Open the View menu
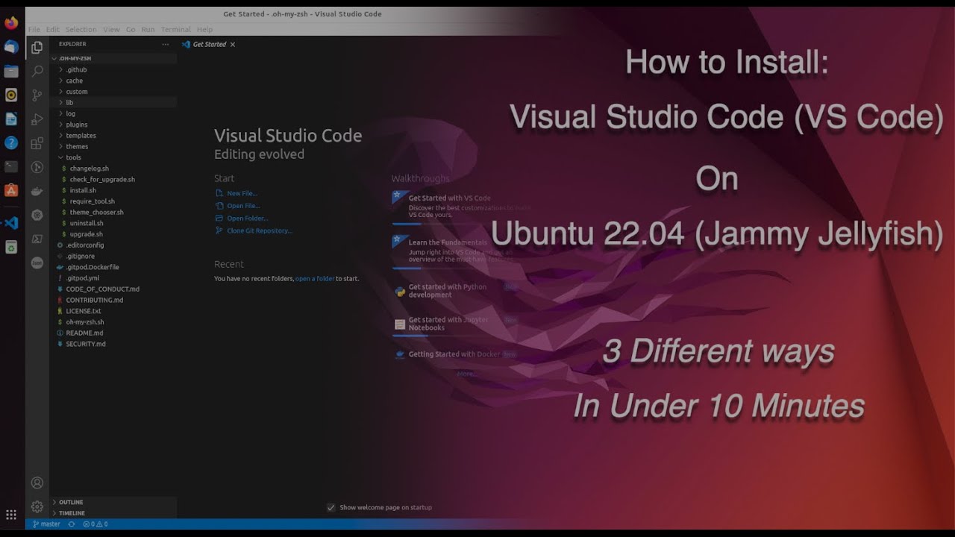 pos(111,30)
